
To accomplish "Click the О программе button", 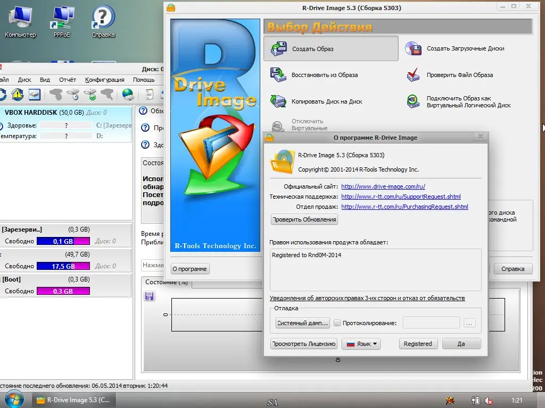I will click(x=190, y=269).
